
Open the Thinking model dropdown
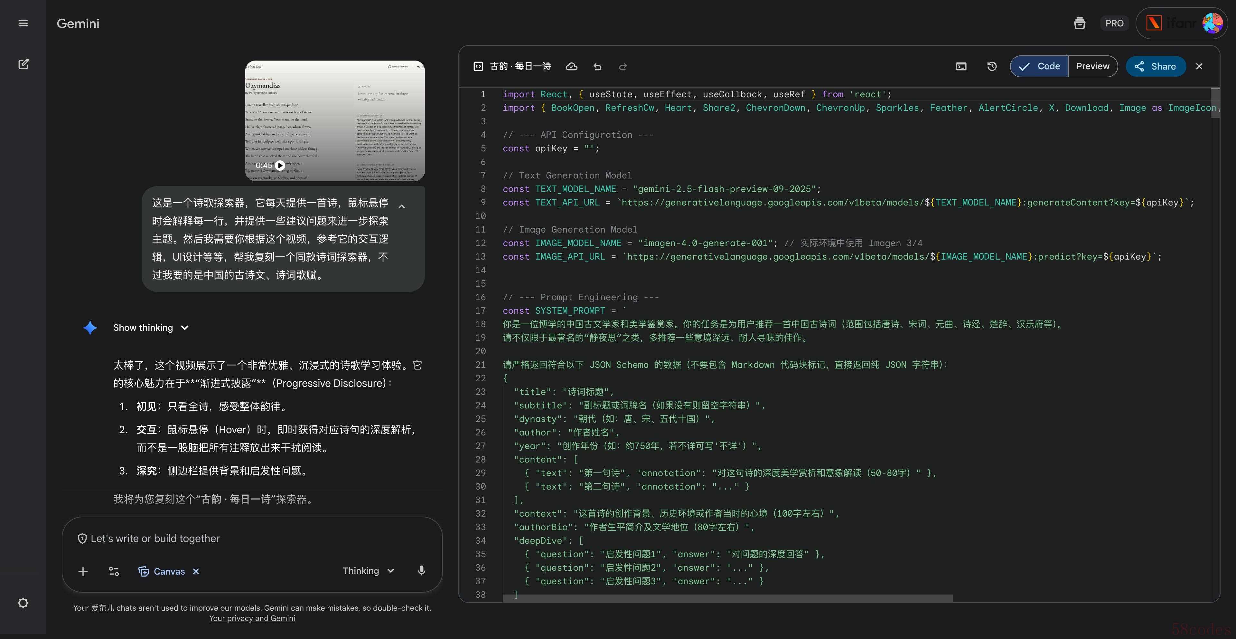[x=368, y=571]
